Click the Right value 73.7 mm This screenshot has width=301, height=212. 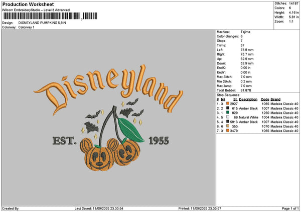[247, 54]
